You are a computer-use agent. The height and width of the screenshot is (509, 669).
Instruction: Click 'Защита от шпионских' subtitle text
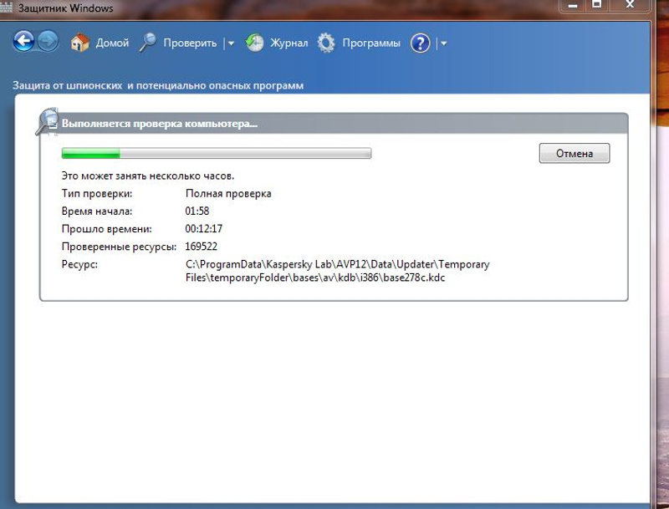[x=68, y=85]
